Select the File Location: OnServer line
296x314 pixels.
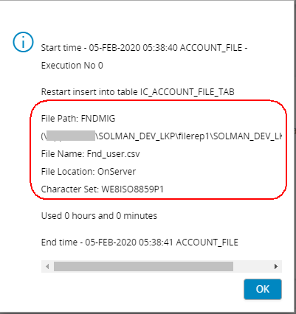coord(89,172)
